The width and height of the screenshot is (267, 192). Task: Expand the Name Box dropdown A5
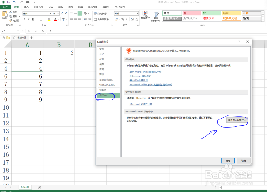pyautogui.click(x=18, y=31)
